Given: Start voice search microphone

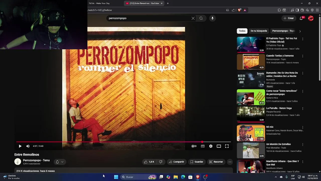Looking at the screenshot, I should (x=212, y=18).
